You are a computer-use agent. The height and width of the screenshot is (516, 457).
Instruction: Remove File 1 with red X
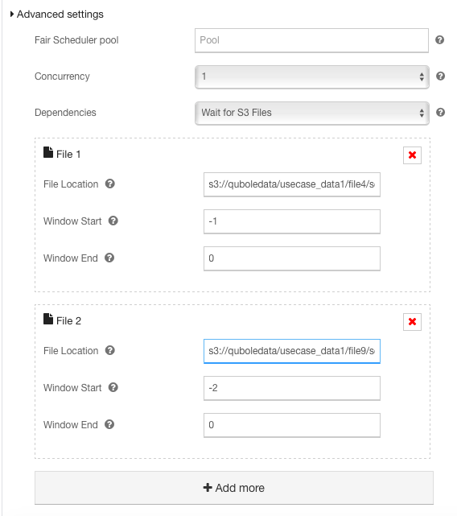pyautogui.click(x=412, y=155)
